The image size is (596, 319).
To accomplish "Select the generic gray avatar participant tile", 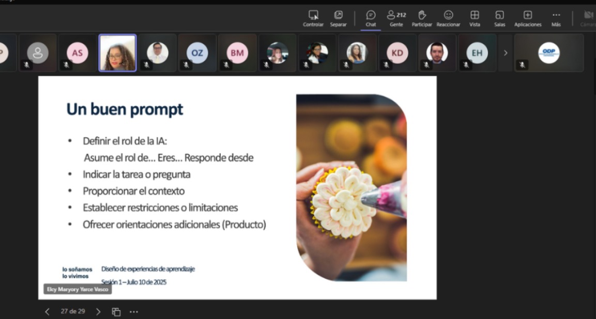I will coord(38,53).
